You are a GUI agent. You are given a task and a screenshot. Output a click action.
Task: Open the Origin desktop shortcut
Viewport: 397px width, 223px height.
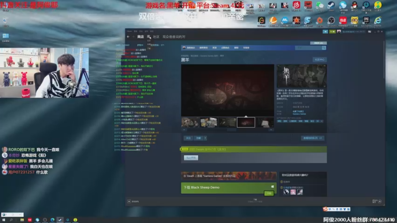point(320,20)
